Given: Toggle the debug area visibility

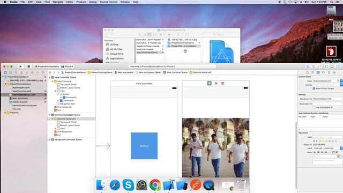Looking at the screenshot, I should tap(332, 66).
